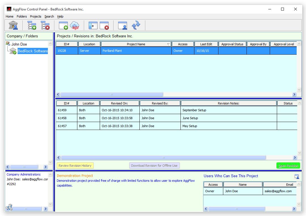Click the small window icon beside Users heading

(x=297, y=176)
